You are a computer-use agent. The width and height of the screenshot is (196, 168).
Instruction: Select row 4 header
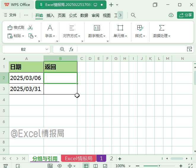(x=4, y=100)
